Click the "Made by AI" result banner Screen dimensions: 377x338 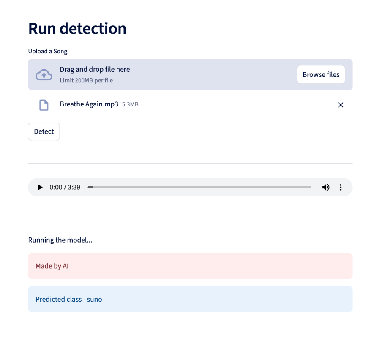[x=190, y=266]
